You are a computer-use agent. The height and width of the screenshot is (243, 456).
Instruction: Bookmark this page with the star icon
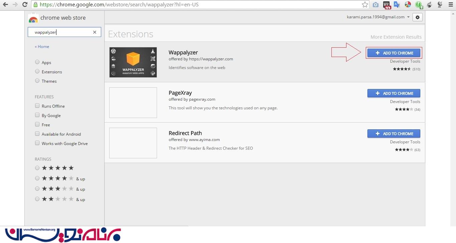click(365, 5)
